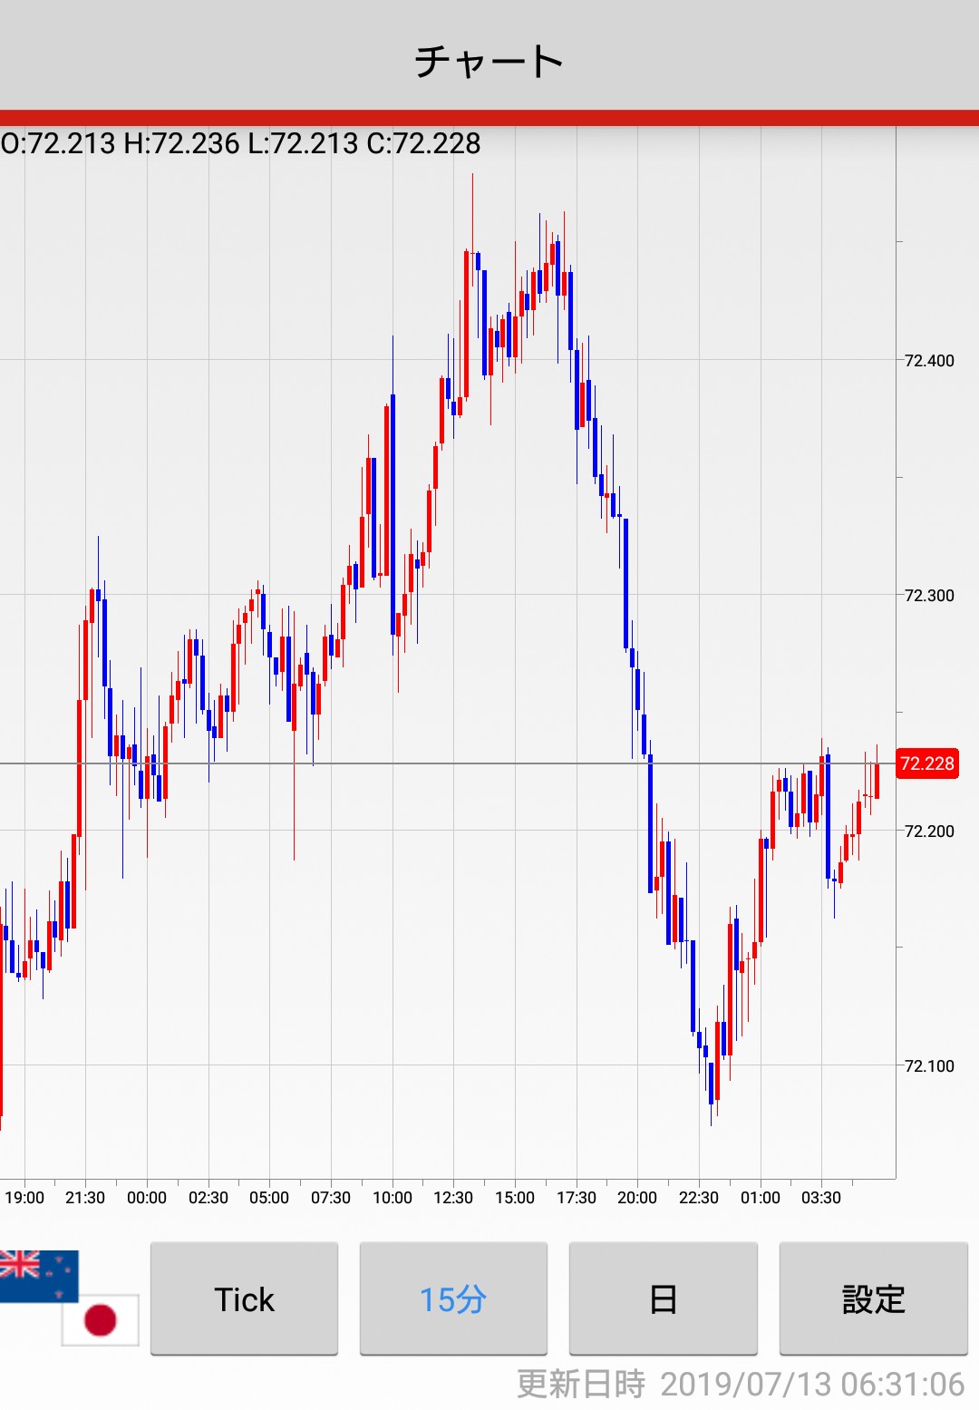Image resolution: width=979 pixels, height=1410 pixels.
Task: Select the 15分 timeframe button
Action: tap(453, 1298)
